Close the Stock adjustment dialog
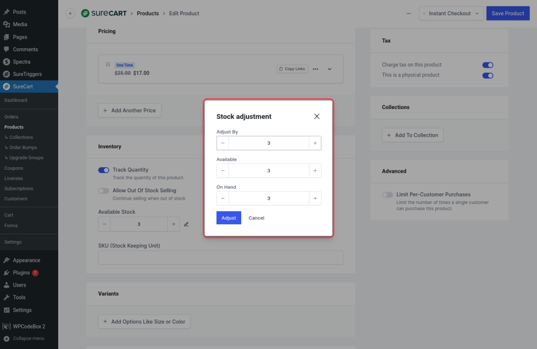This screenshot has height=349, width=537. click(x=317, y=116)
